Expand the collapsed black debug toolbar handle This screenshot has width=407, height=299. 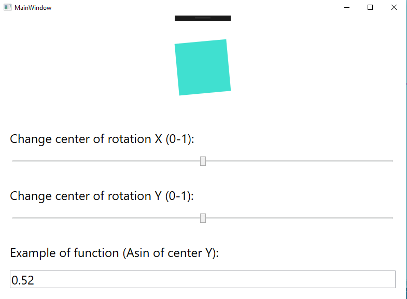pos(202,19)
